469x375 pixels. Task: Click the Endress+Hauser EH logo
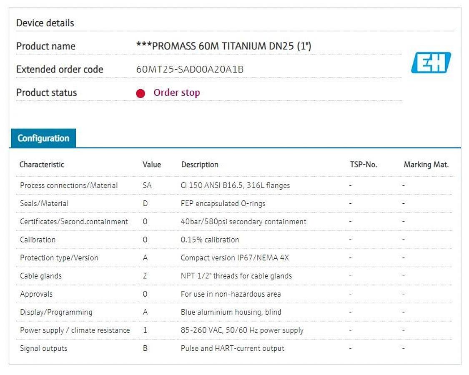tap(431, 63)
